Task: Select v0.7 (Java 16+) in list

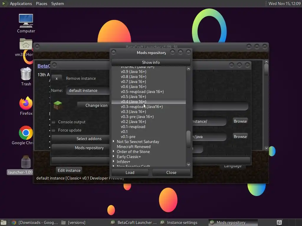Action: point(134,82)
